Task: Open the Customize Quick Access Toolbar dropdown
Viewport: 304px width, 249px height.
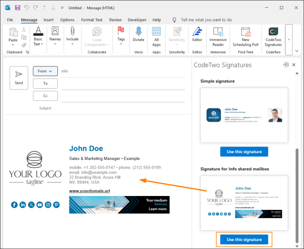Action: 62,8
